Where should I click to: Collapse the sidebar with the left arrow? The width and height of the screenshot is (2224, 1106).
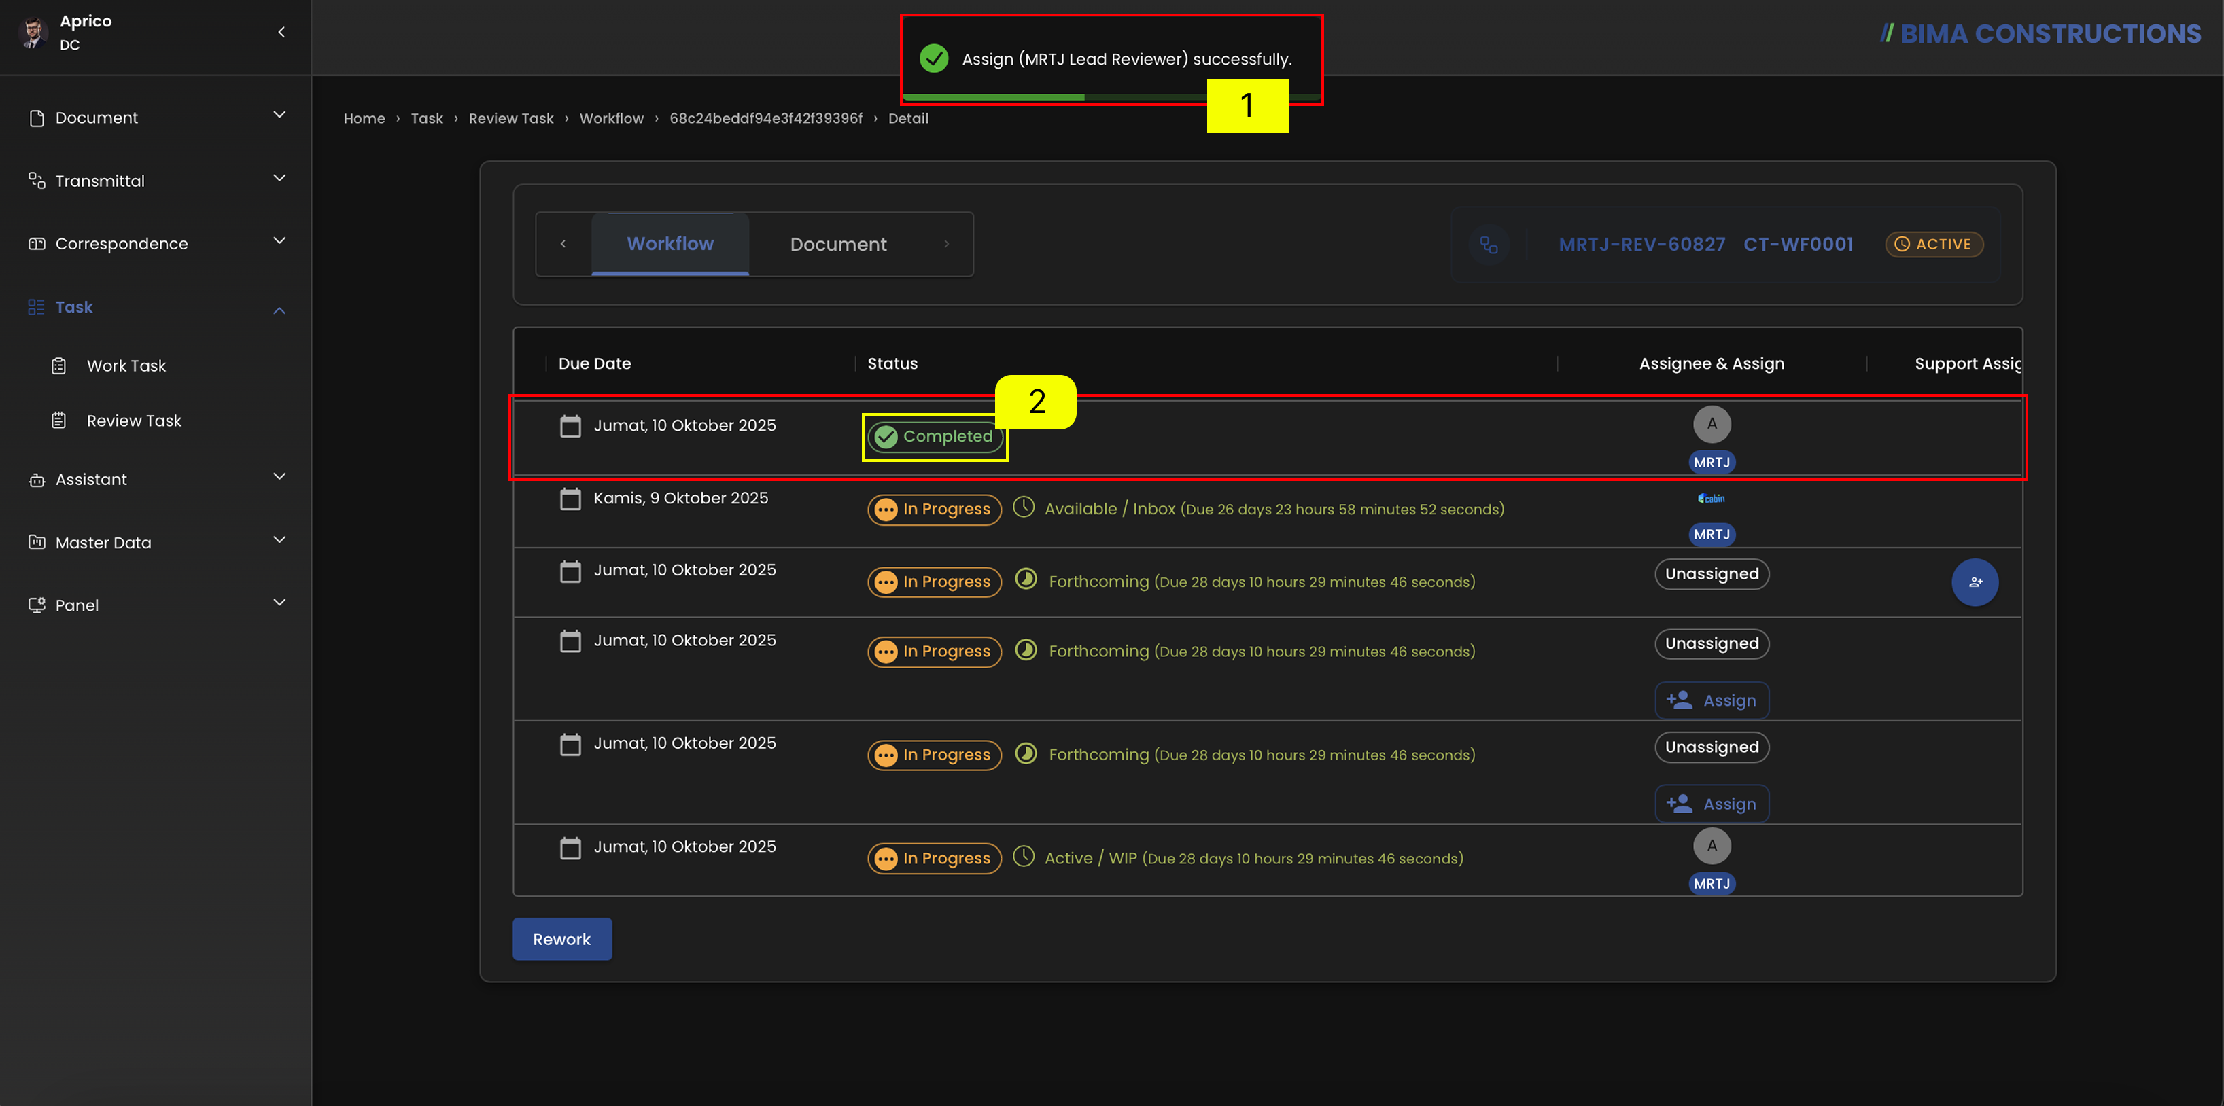tap(281, 32)
